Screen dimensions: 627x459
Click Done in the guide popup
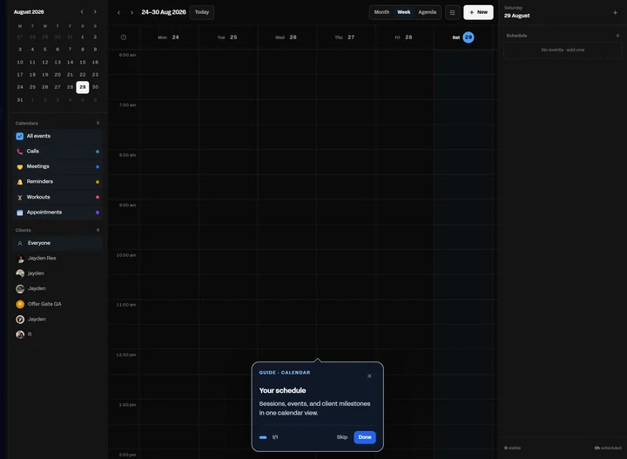tap(365, 437)
